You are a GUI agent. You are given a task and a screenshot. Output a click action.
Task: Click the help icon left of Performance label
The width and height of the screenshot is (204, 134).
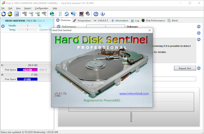tap(58, 26)
